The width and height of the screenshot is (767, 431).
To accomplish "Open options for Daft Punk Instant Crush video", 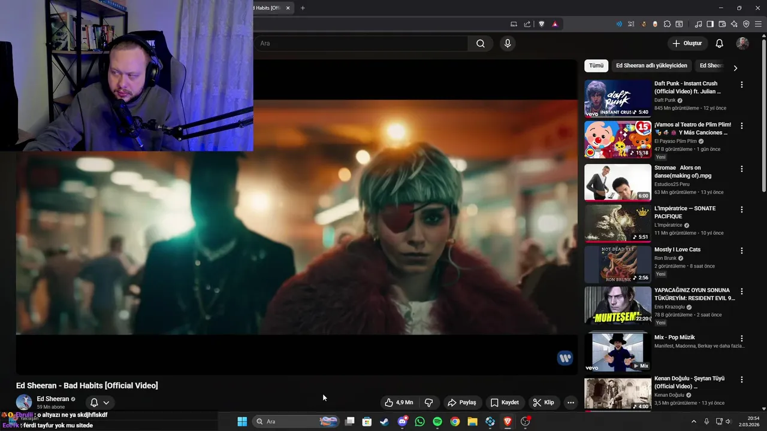I will [x=742, y=84].
